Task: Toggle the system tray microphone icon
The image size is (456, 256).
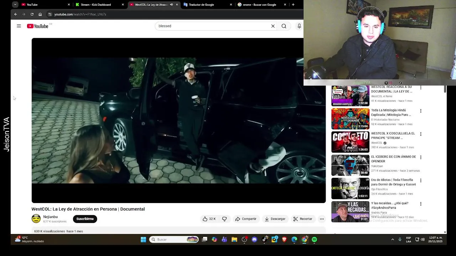Action: pos(400,240)
